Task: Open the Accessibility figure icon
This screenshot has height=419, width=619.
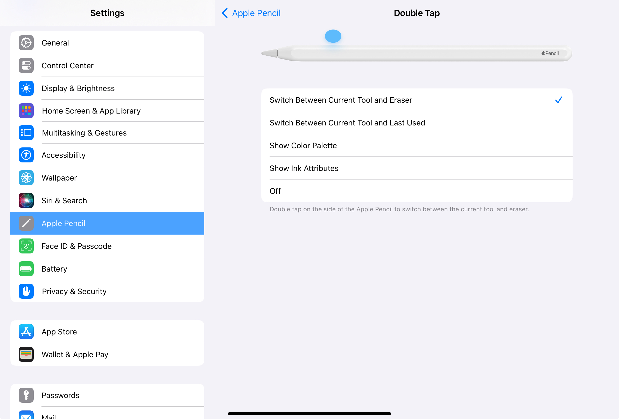Action: tap(26, 155)
